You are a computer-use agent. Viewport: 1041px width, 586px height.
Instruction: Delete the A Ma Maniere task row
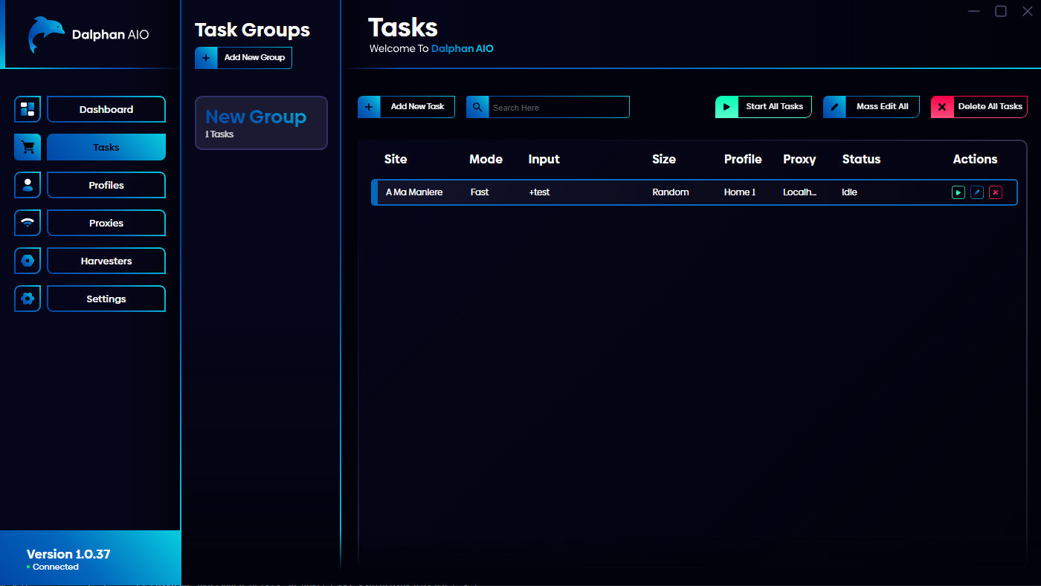coord(996,192)
